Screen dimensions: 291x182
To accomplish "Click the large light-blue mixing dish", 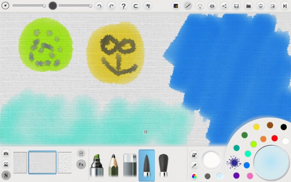I will 271,163.
